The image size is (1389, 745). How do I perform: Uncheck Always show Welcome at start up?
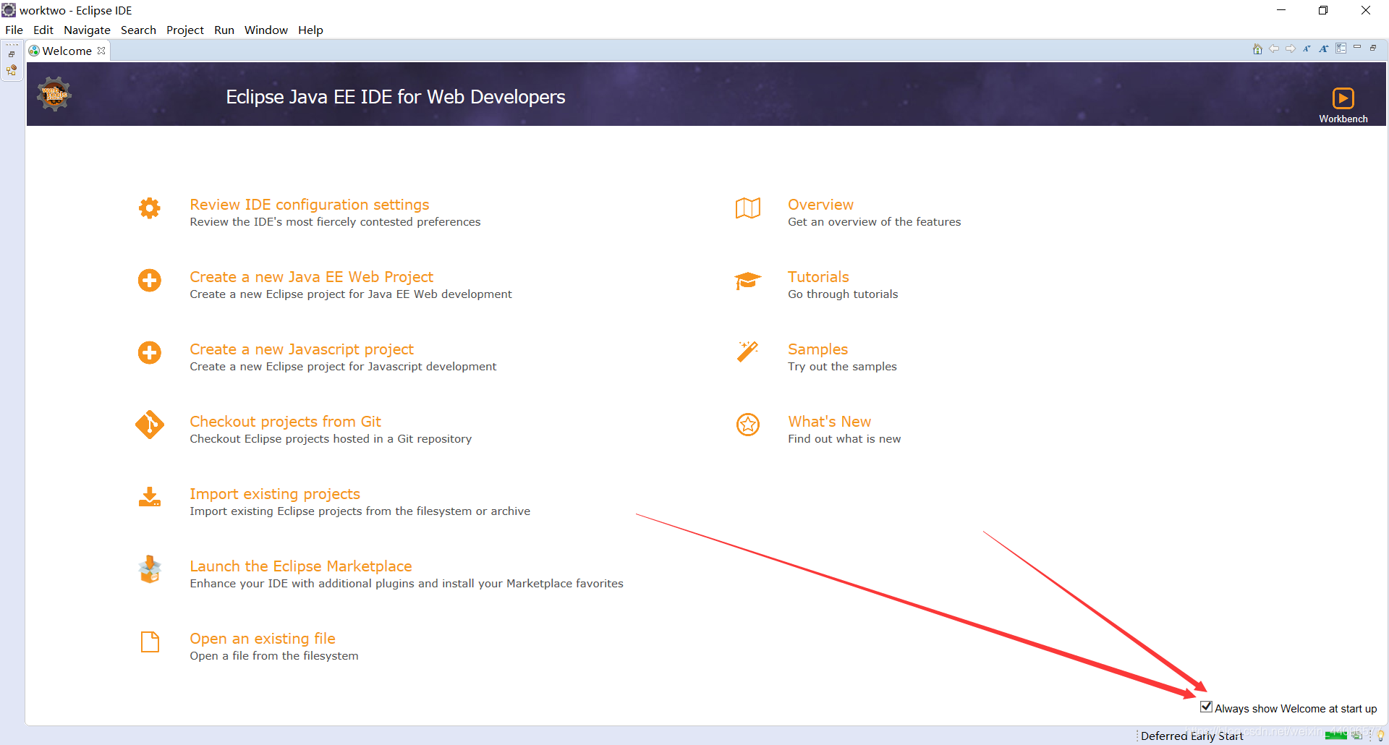(x=1206, y=707)
